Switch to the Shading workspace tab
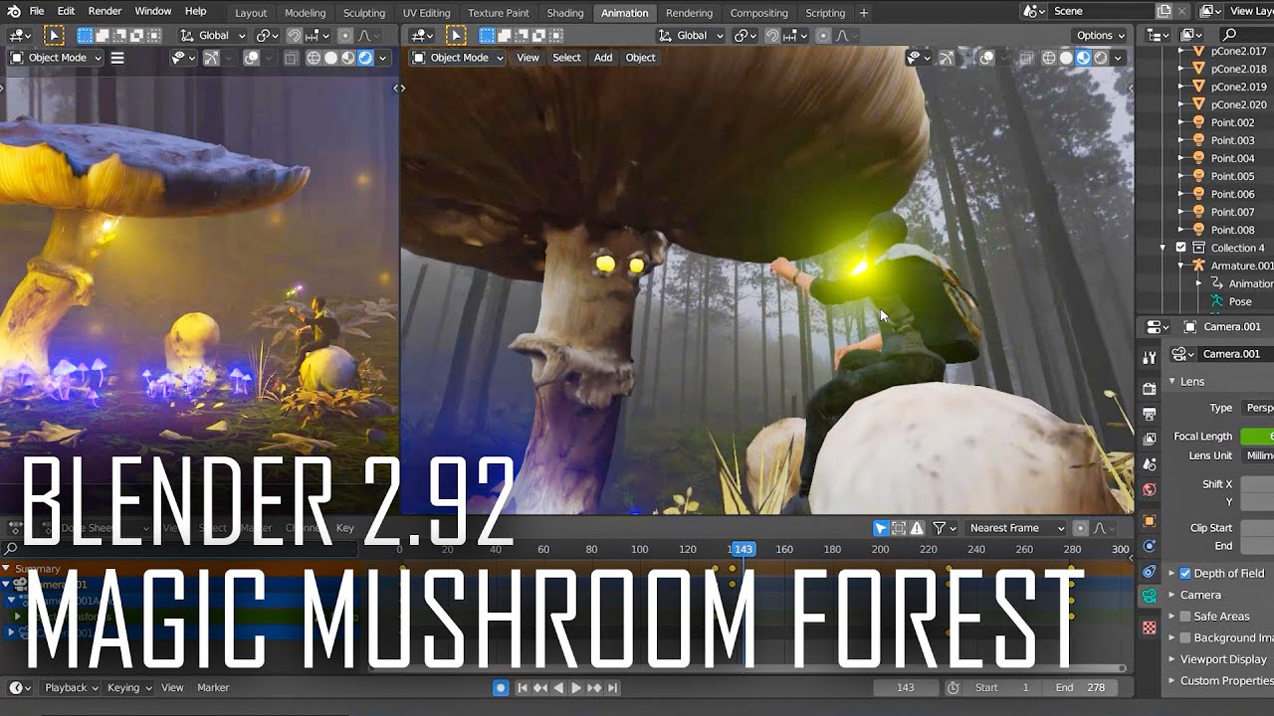Viewport: 1274px width, 716px height. tap(565, 13)
